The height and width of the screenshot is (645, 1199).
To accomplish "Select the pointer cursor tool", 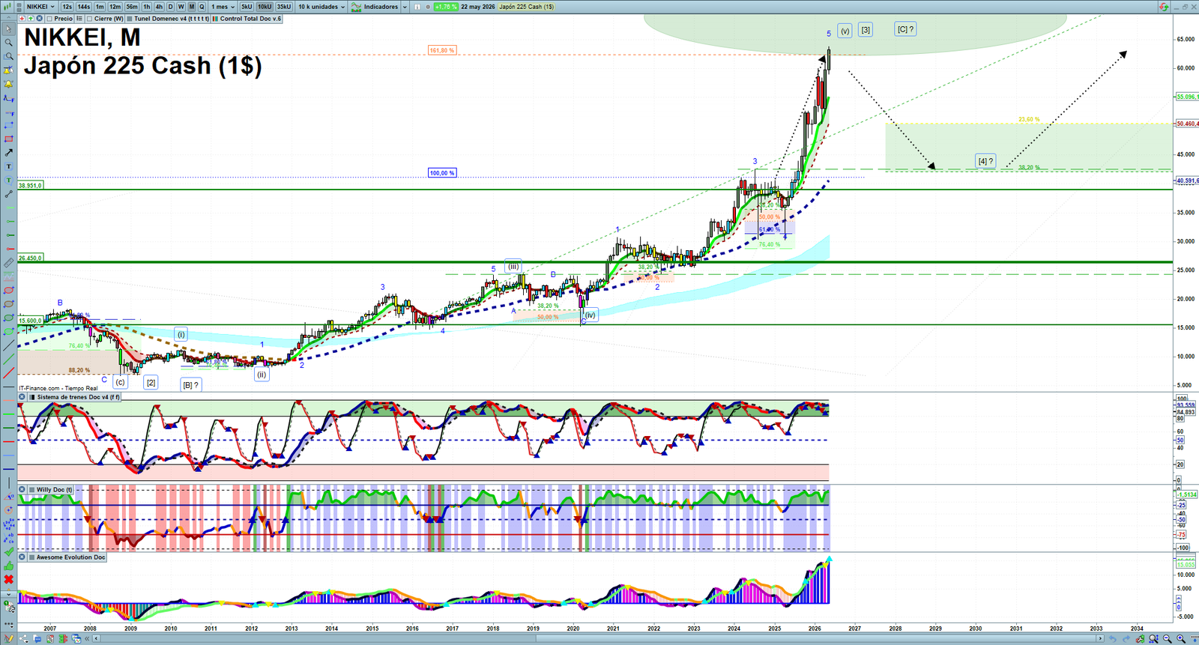I will pos(9,28).
